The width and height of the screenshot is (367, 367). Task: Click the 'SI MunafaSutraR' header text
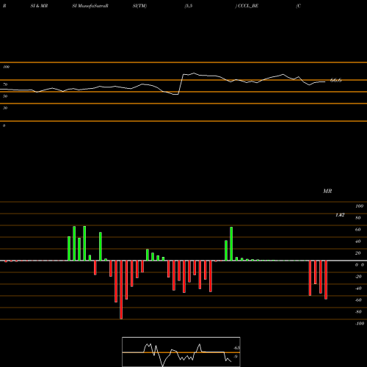pyautogui.click(x=90, y=6)
